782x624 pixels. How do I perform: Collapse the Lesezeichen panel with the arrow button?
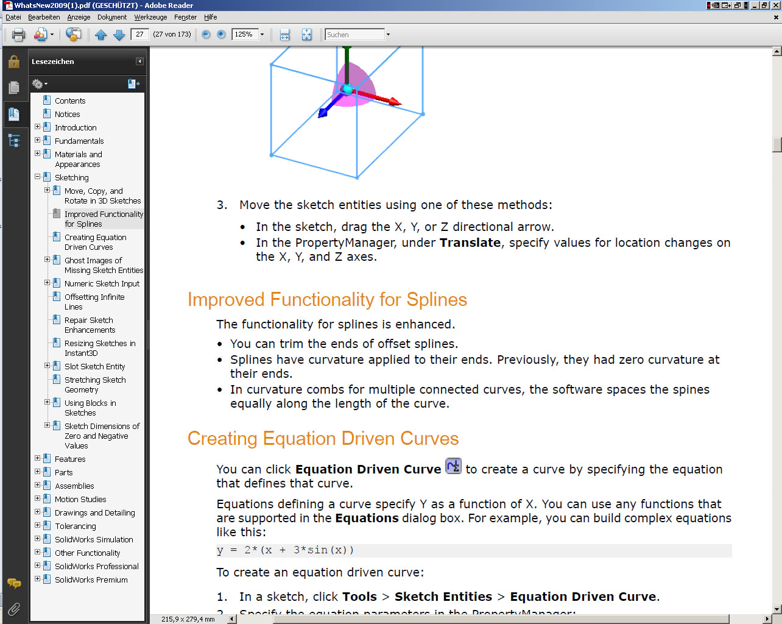(139, 62)
